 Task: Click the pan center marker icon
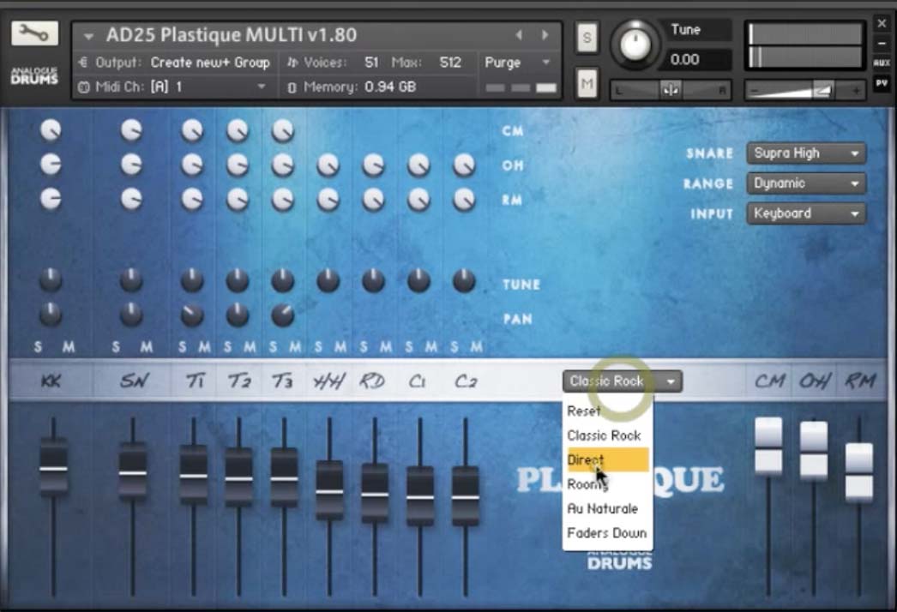tap(670, 90)
